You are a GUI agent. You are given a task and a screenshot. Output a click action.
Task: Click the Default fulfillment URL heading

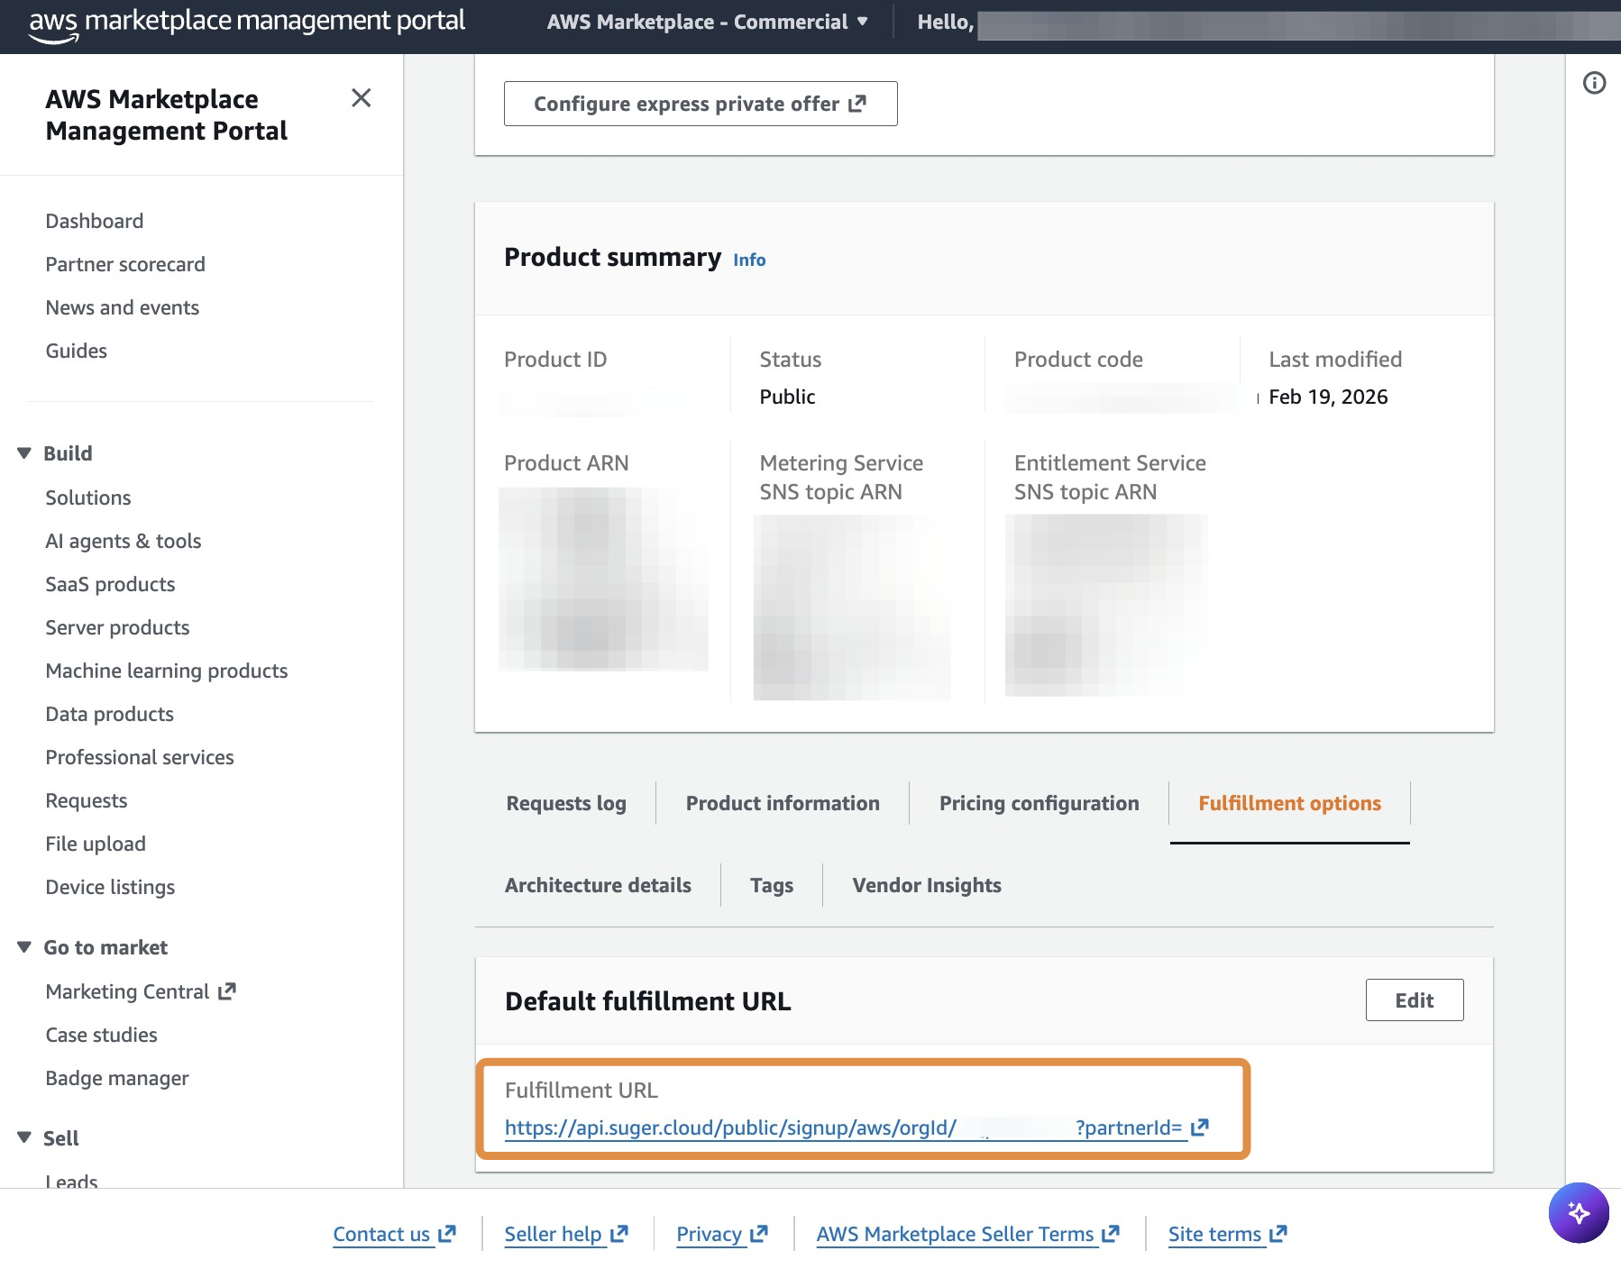click(x=648, y=1001)
